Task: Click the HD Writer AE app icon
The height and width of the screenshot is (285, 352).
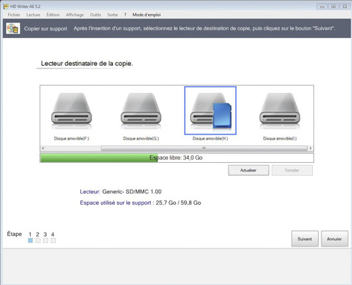Action: [6, 6]
